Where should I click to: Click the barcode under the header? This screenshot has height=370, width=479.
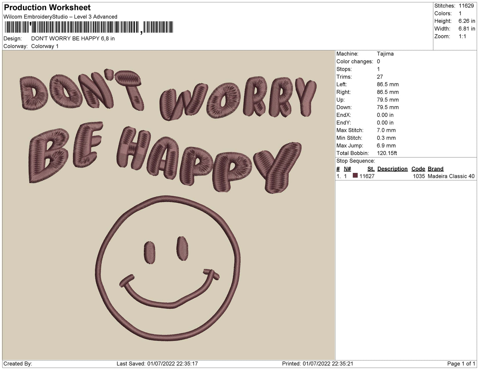[89, 27]
